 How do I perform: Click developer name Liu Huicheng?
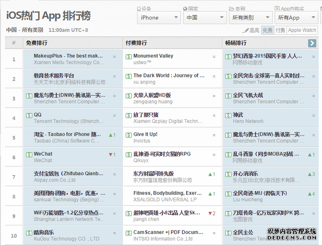point(248,200)
